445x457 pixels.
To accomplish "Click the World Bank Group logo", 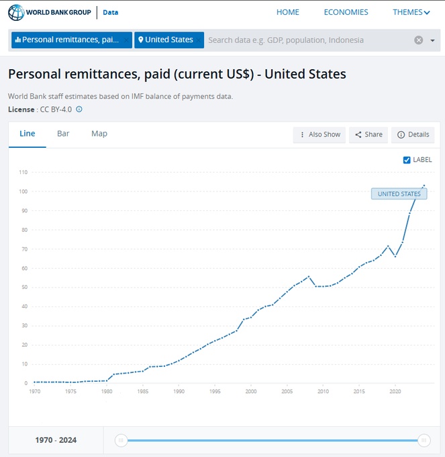I will click(50, 12).
